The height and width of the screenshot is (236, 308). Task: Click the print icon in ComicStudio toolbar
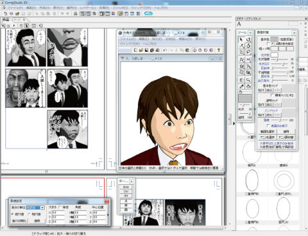pyautogui.click(x=75, y=13)
